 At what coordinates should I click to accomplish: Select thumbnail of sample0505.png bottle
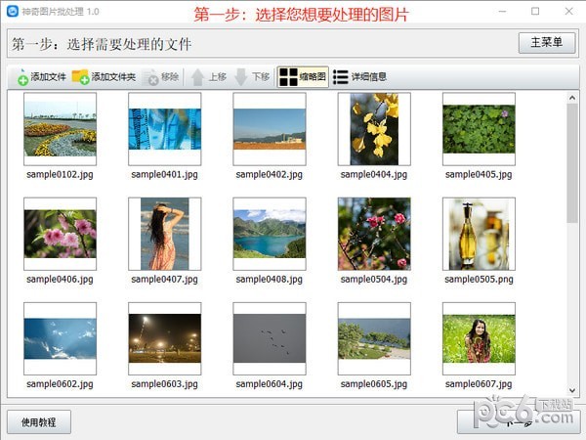click(479, 234)
